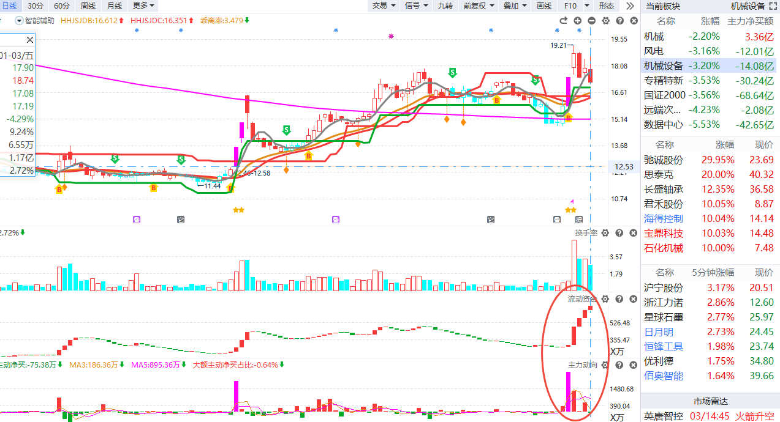The image size is (780, 422).
Task: Toggle the 智能辅助 indicator switch
Action: [19, 21]
